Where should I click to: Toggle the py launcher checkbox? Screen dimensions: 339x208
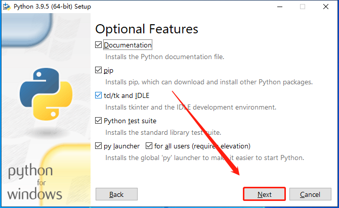[98, 146]
